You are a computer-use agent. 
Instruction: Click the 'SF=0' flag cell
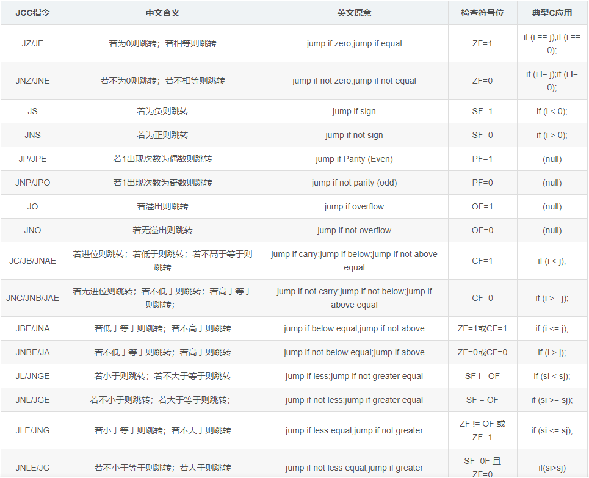tap(482, 135)
